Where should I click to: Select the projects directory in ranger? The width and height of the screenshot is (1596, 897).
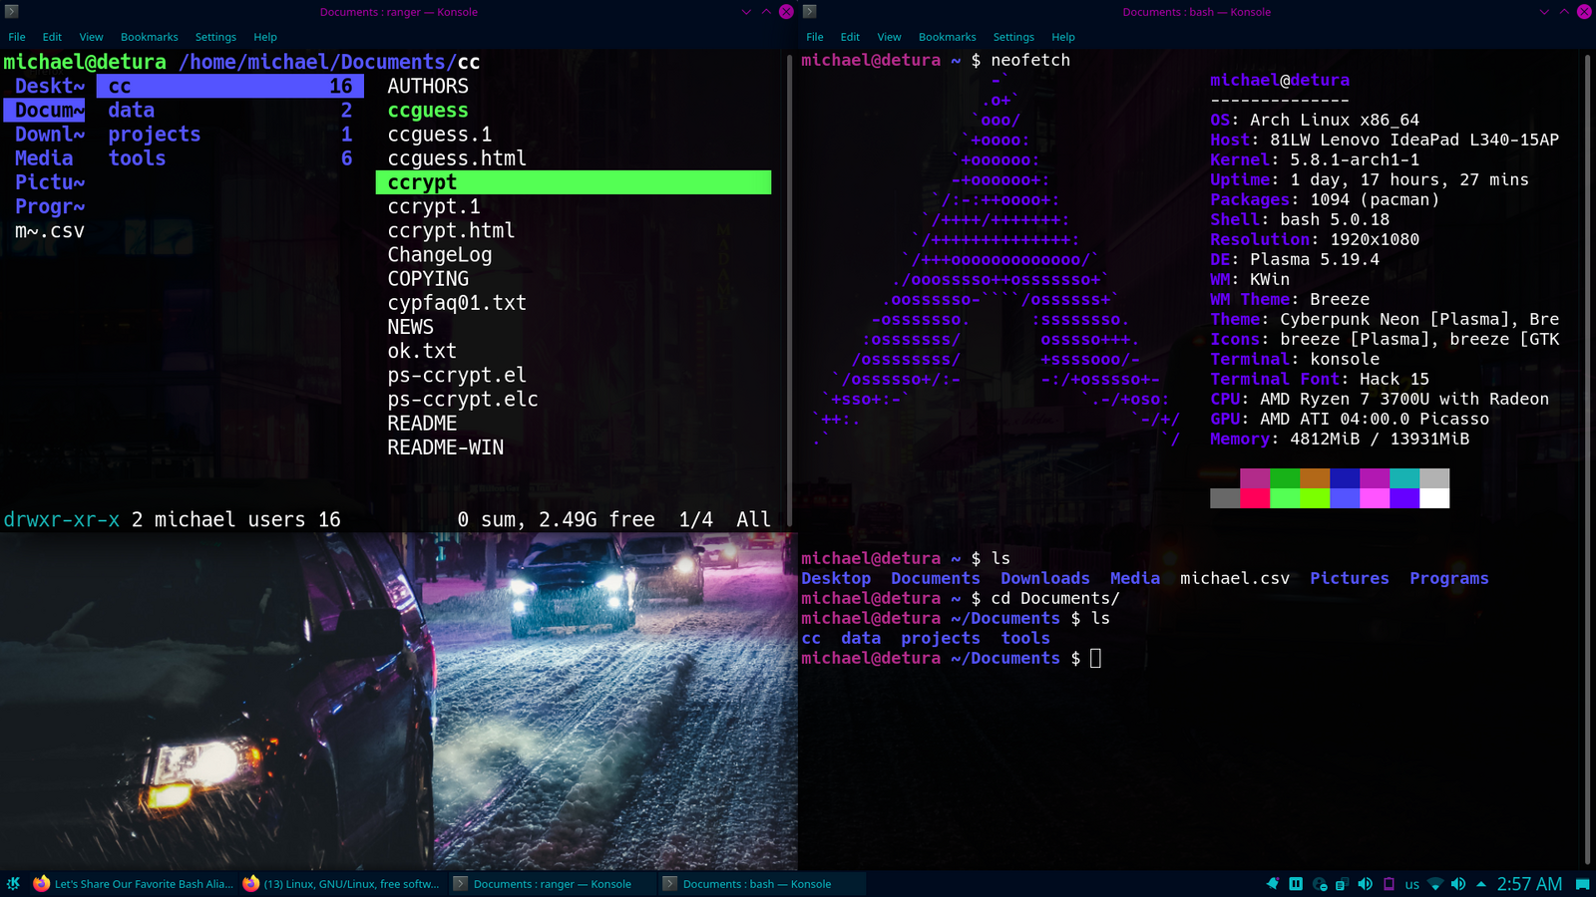[230, 134]
